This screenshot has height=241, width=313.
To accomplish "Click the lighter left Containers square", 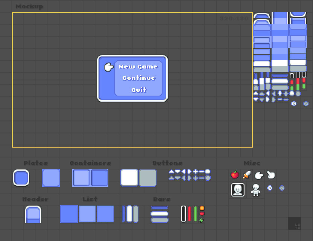I will [81, 178].
